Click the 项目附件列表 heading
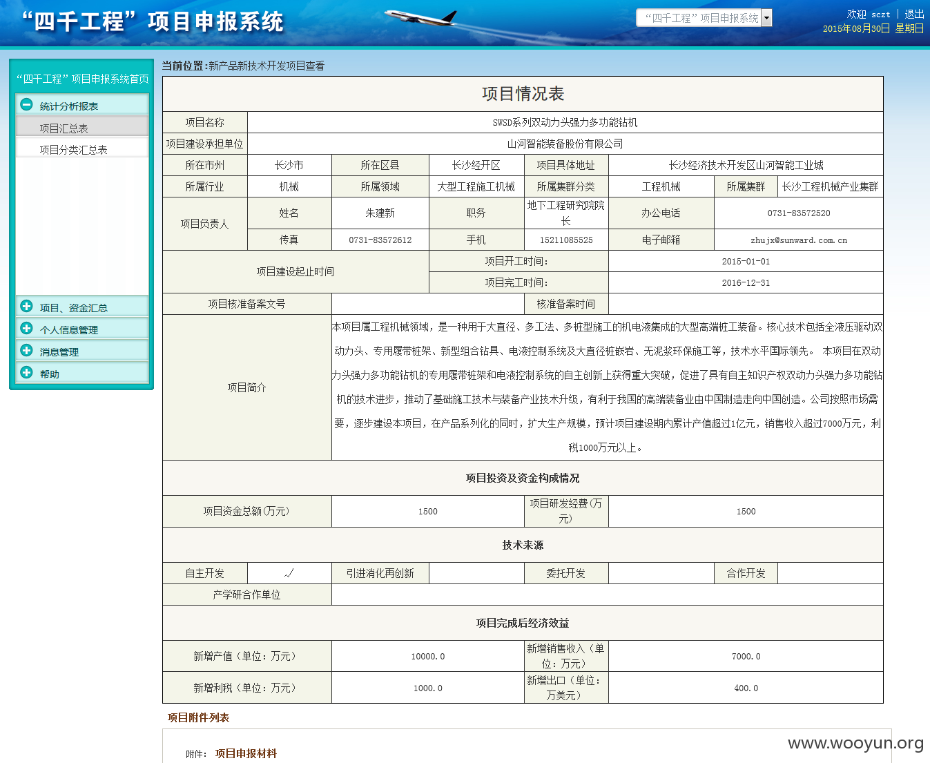Screen dimensions: 930x763 point(198,717)
